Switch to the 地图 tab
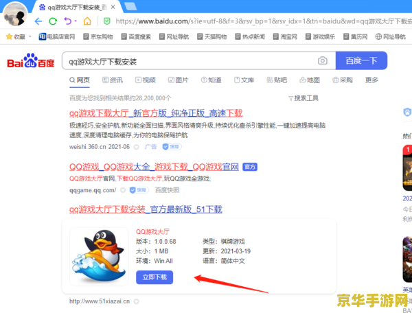 310,80
